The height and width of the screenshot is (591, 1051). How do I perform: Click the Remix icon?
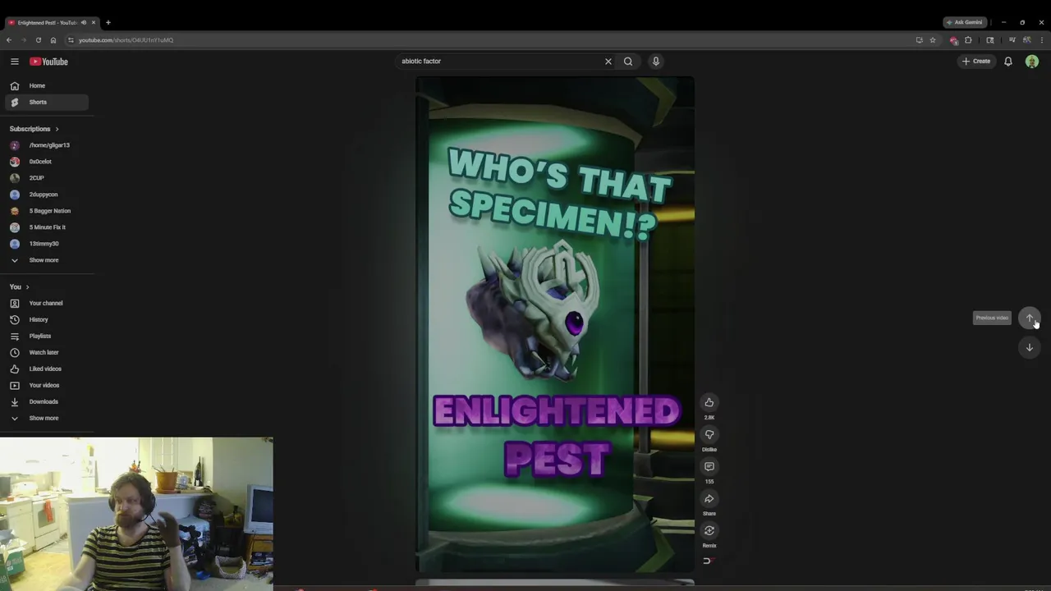coord(709,530)
